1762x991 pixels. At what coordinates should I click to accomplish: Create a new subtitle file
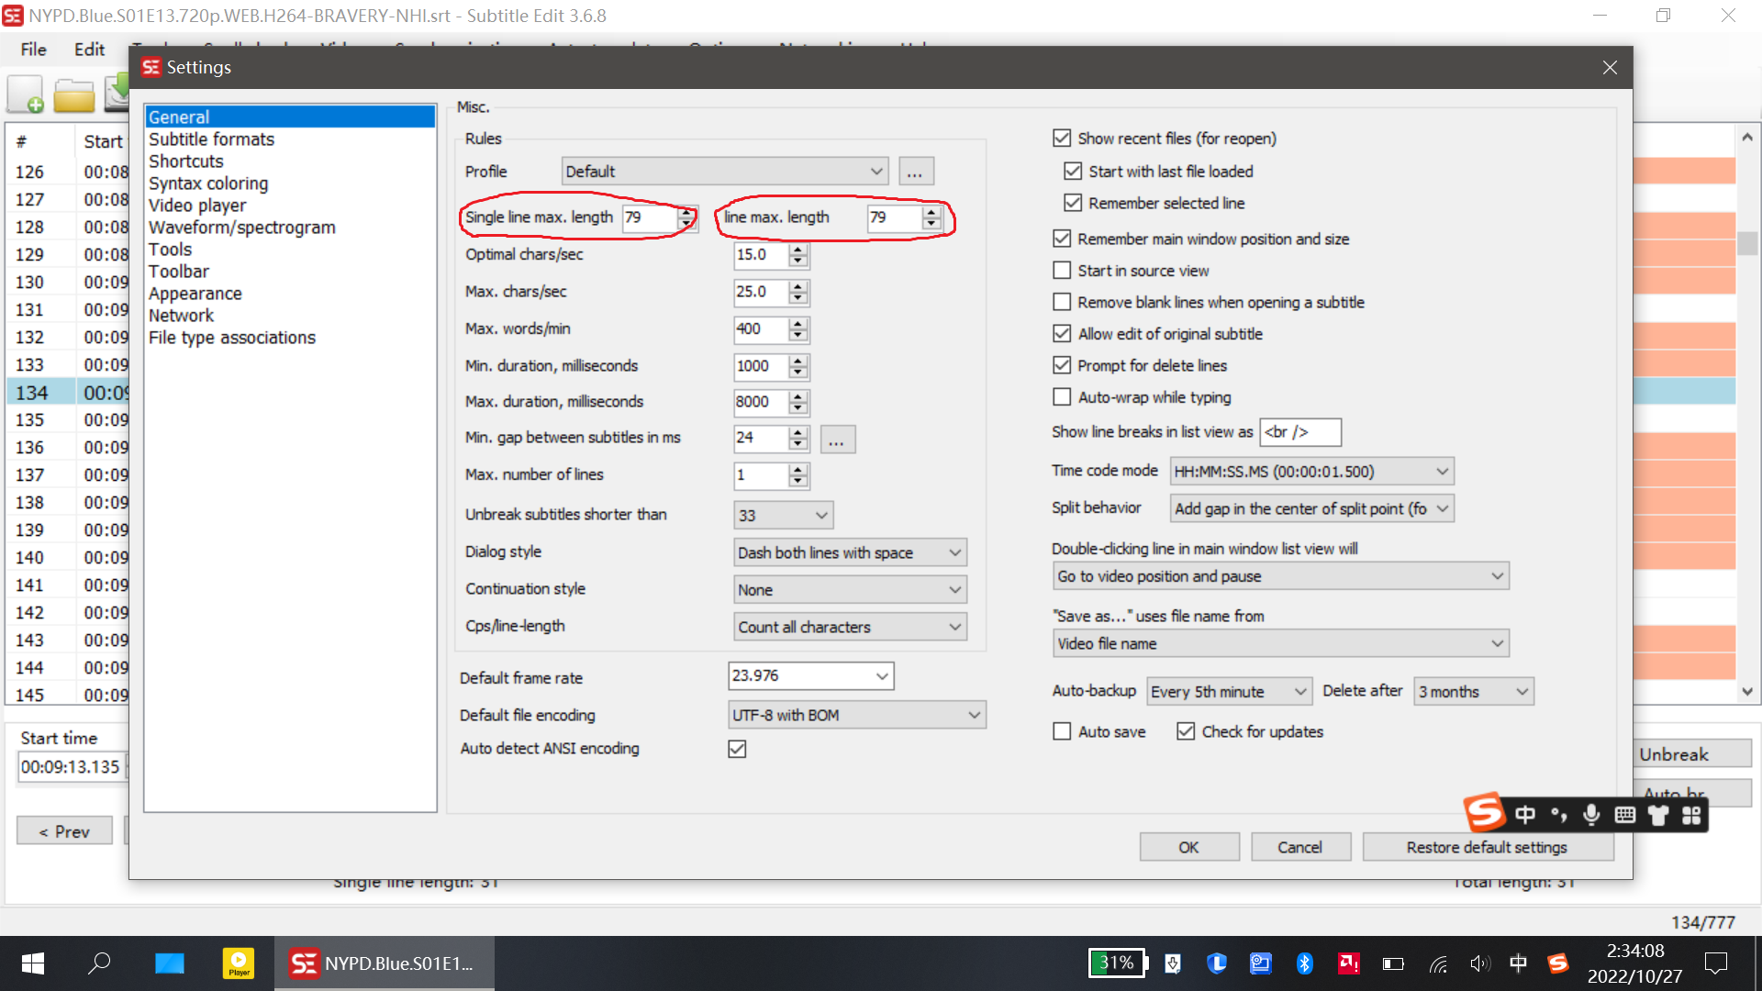pos(27,93)
